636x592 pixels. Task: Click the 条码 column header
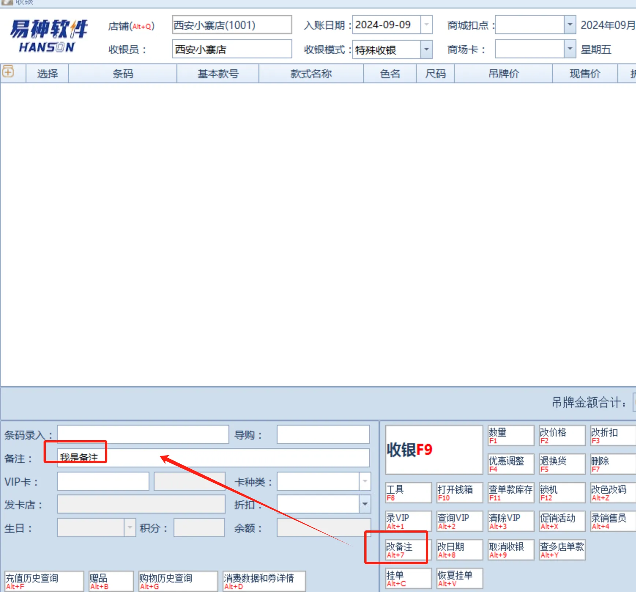pos(122,73)
